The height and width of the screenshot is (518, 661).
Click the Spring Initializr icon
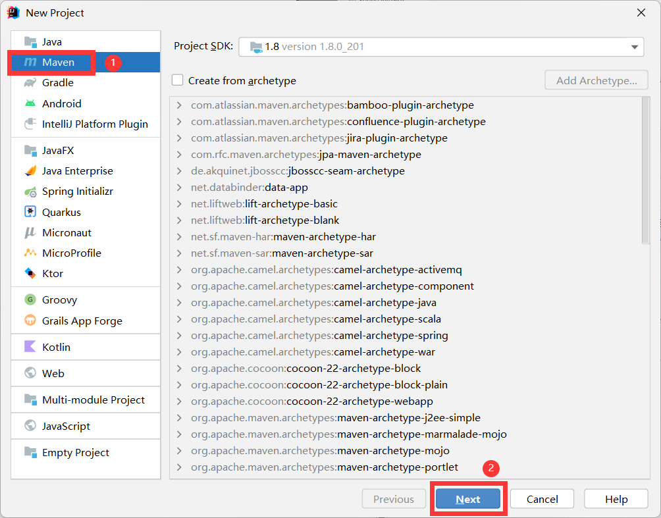[30, 192]
